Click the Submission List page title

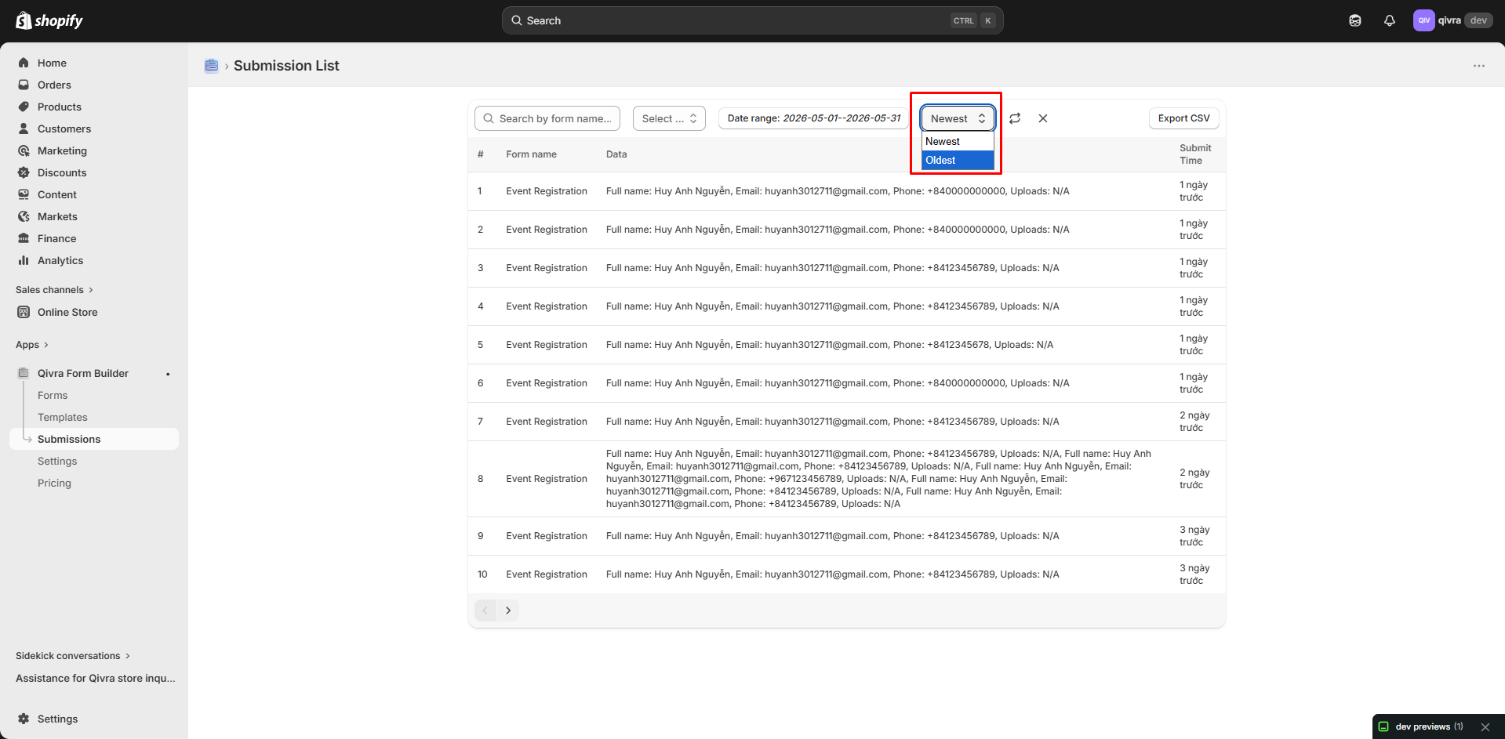coord(286,66)
